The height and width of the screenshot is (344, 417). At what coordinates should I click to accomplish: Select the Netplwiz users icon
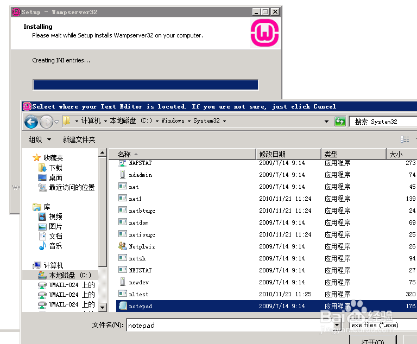pos(123,246)
